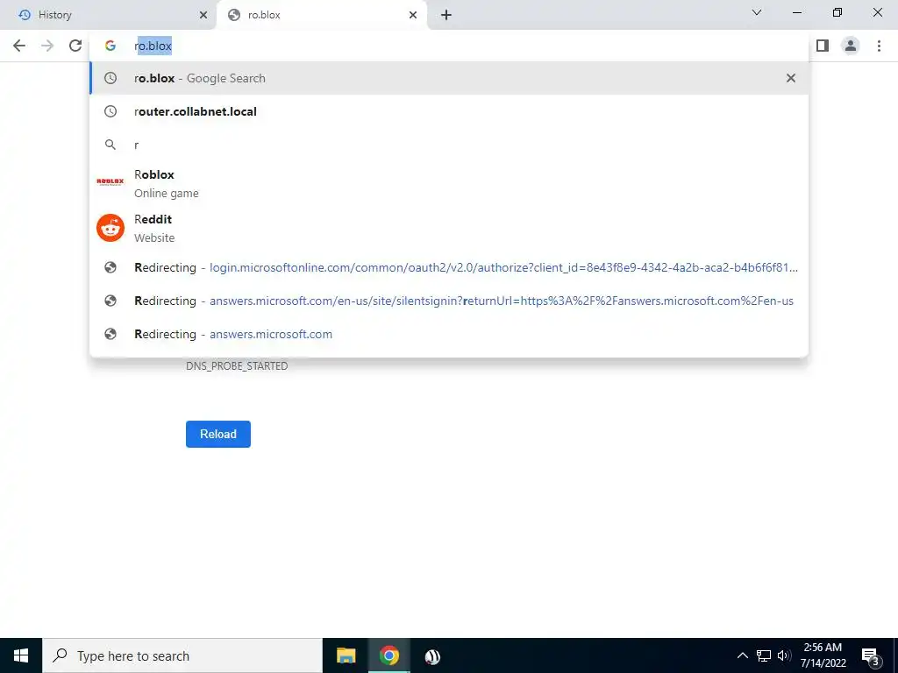Click the Roblox logo thumbnail

pyautogui.click(x=110, y=182)
